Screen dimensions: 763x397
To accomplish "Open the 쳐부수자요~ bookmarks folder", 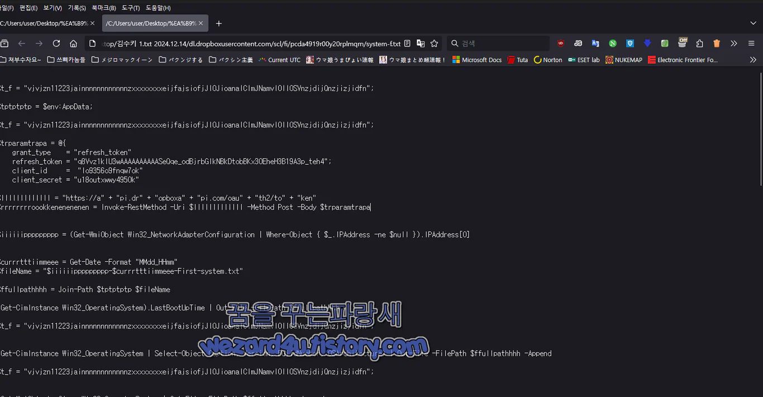I will [21, 60].
